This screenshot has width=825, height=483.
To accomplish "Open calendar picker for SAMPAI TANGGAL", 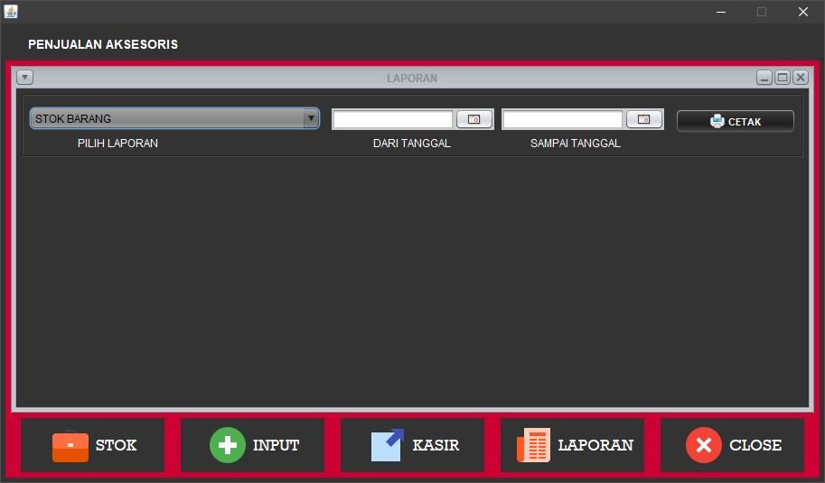I will click(x=643, y=119).
